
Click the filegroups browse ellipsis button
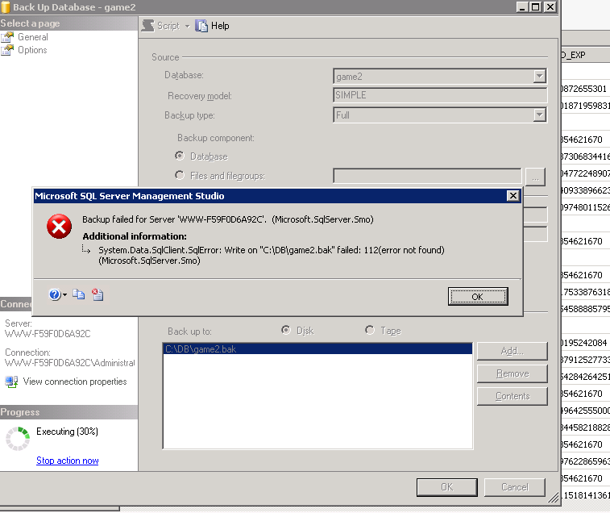click(535, 177)
